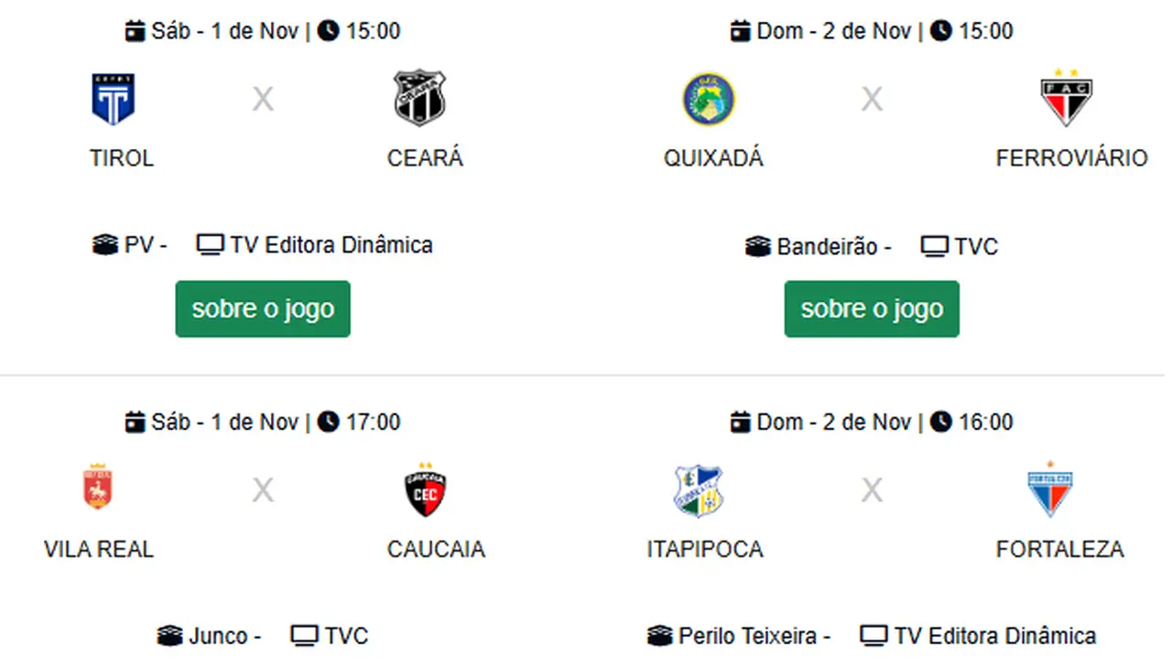Click the stadium icon next to Junco
Image resolution: width=1172 pixels, height=666 pixels.
coord(169,636)
